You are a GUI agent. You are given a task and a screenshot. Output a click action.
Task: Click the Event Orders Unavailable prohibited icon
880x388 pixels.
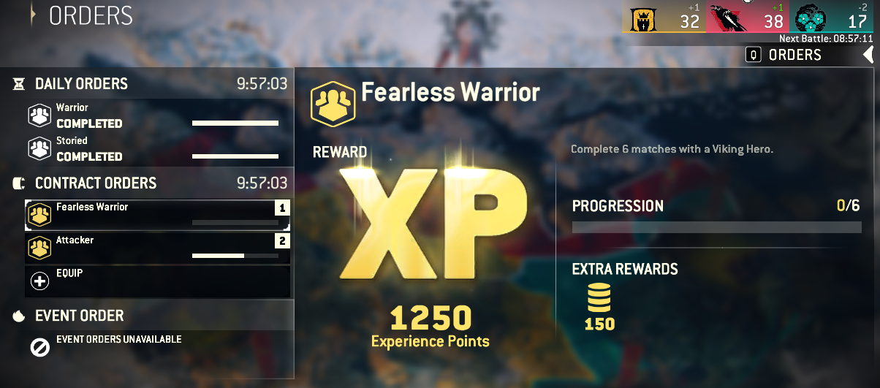39,348
